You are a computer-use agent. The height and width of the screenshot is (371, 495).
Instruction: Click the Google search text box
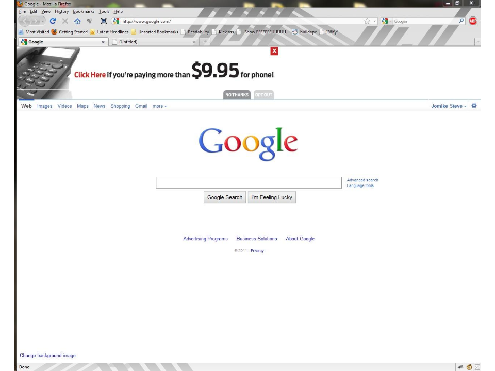249,182
